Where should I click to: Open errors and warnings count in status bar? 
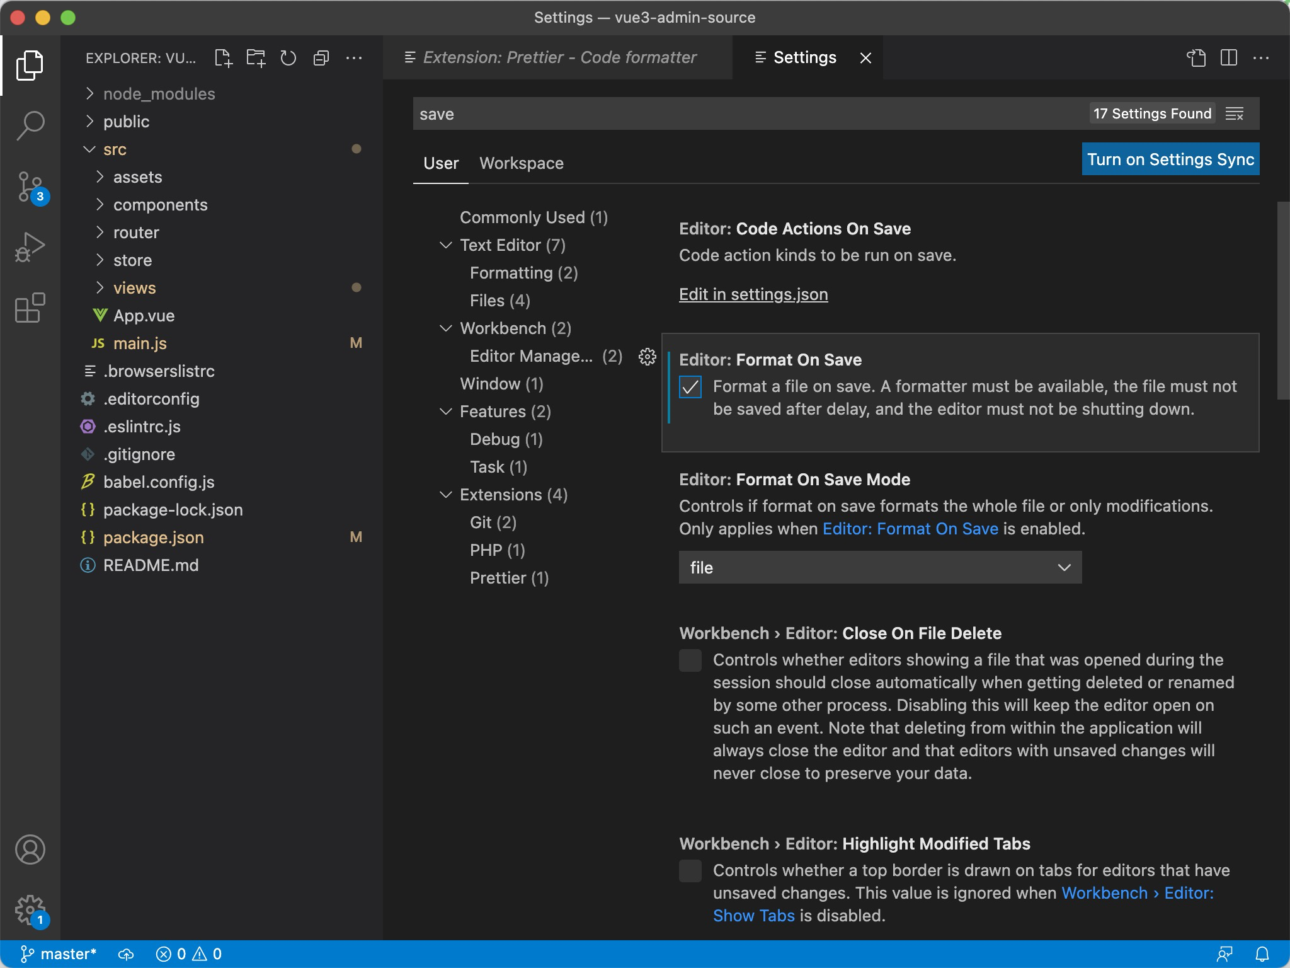(189, 954)
